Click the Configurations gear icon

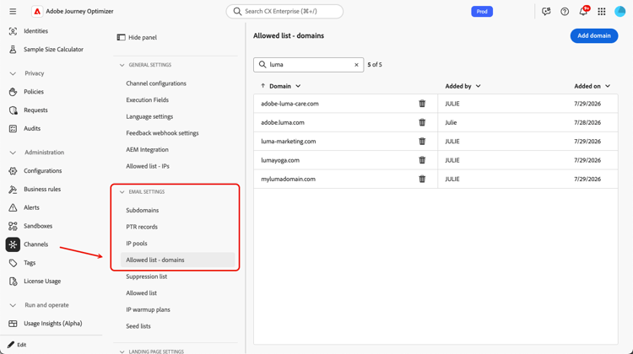pos(13,171)
